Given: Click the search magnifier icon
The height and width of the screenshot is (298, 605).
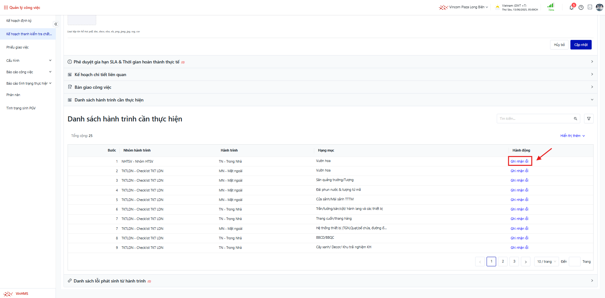Looking at the screenshot, I should [575, 119].
